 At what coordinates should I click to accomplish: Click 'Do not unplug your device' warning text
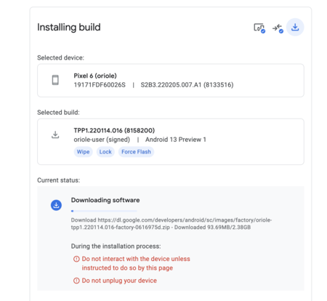(x=119, y=281)
